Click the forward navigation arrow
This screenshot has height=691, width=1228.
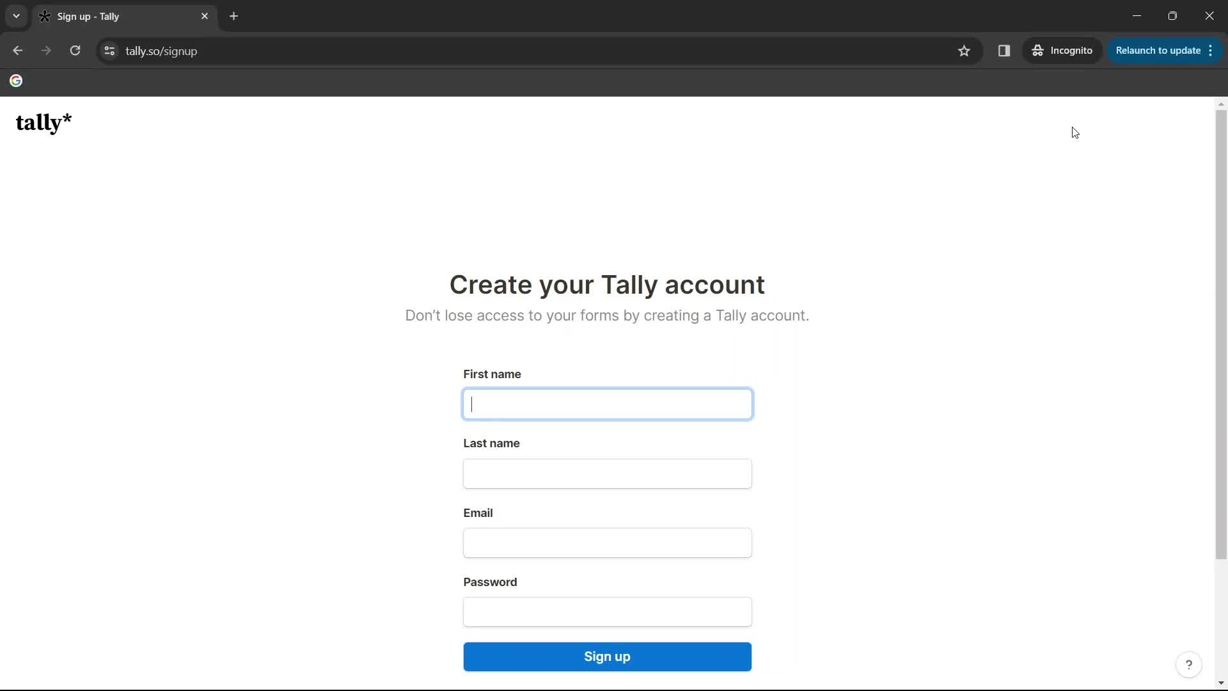[45, 51]
